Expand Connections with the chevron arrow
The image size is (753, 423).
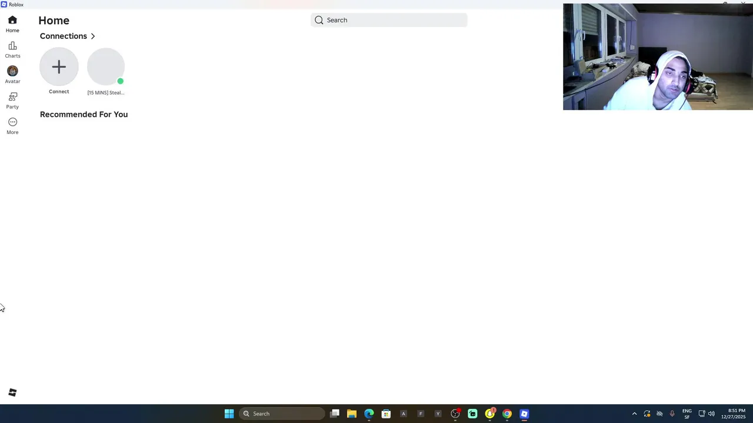(92, 36)
